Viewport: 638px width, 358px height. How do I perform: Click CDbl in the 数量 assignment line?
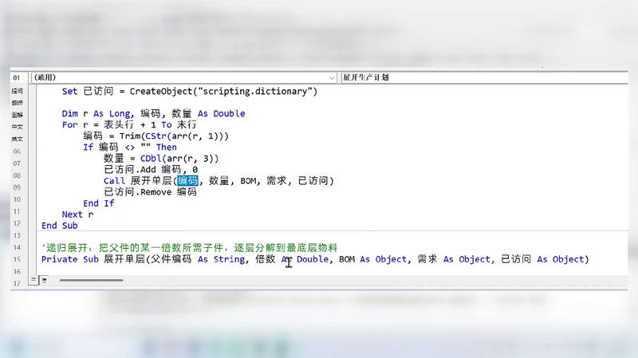pos(151,159)
